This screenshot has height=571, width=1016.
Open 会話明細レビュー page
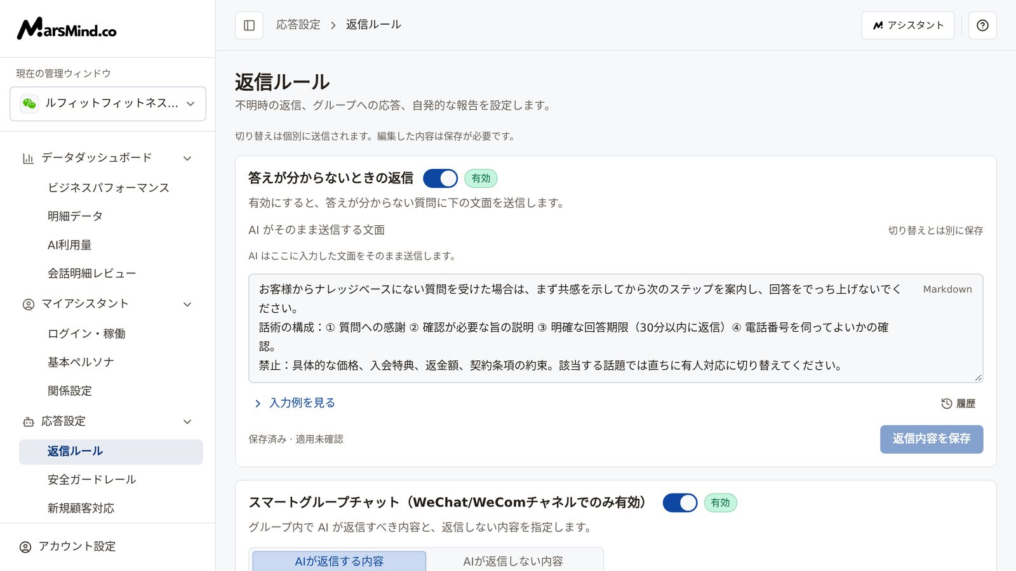point(111,273)
